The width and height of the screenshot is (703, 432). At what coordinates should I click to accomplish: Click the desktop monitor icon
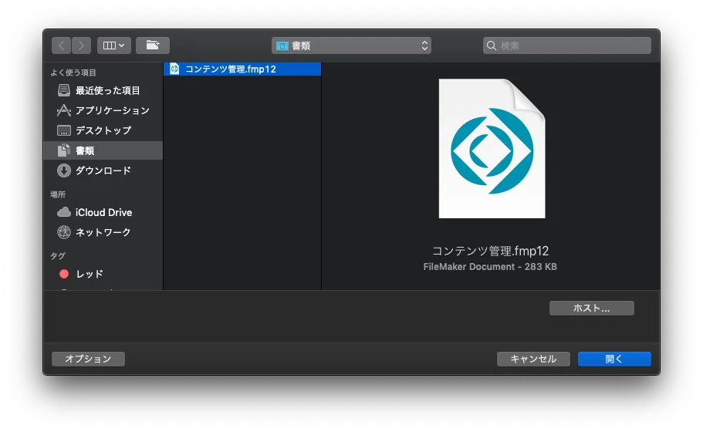point(64,130)
